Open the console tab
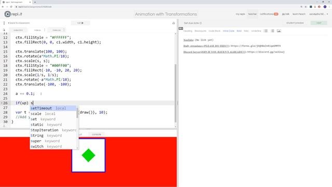 [x=96, y=135]
